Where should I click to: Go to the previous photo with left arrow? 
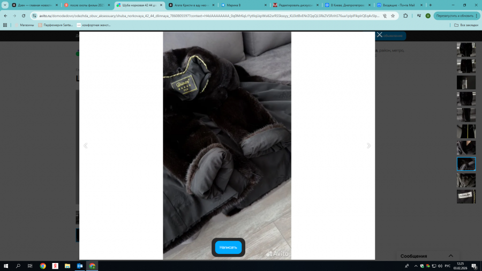click(x=86, y=146)
